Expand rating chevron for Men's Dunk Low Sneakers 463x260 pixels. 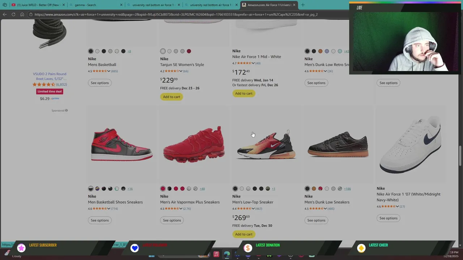click(x=325, y=209)
